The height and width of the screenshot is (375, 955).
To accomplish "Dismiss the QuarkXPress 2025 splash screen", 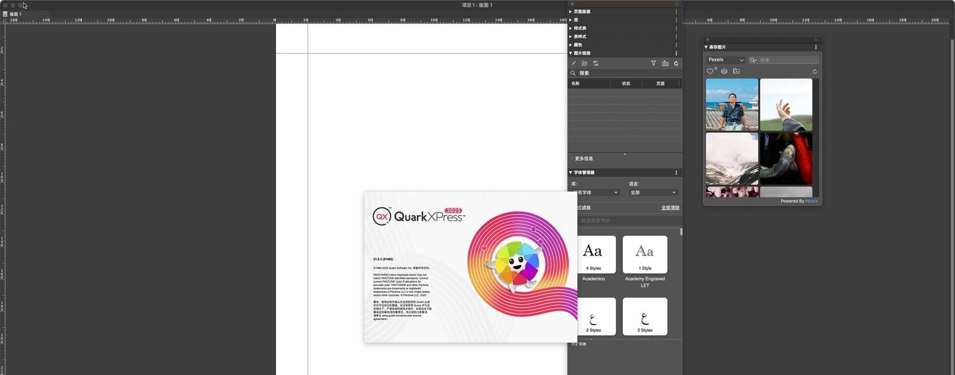I will tap(471, 267).
